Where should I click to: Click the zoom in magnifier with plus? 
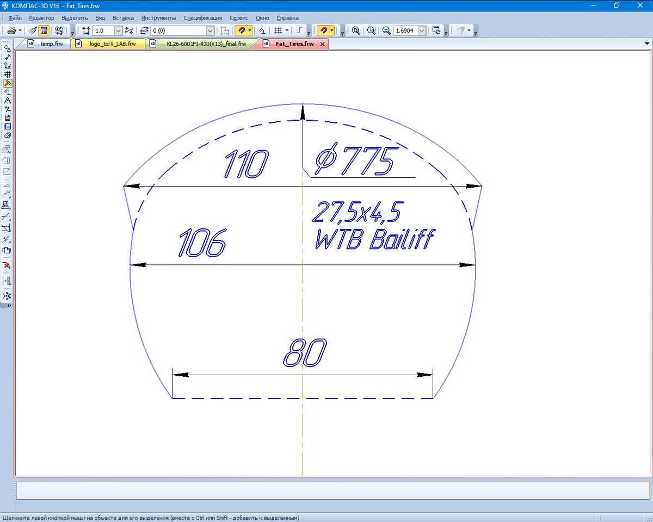pos(386,31)
